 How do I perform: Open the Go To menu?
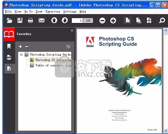28,11
